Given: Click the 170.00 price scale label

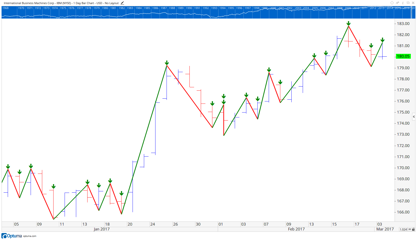Looking at the screenshot, I should point(403,168).
